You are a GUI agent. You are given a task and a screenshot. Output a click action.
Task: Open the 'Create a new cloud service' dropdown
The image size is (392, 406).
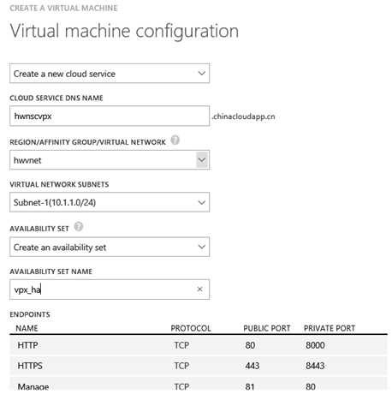pyautogui.click(x=110, y=74)
